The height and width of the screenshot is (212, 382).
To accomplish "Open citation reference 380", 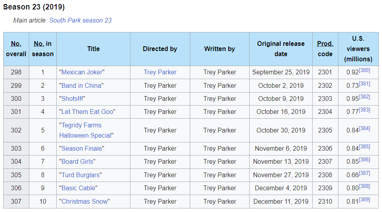I will (364, 70).
